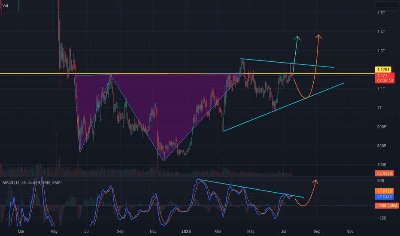Click the yellow 1.179T price tag
This screenshot has height=236, width=400.
click(383, 70)
